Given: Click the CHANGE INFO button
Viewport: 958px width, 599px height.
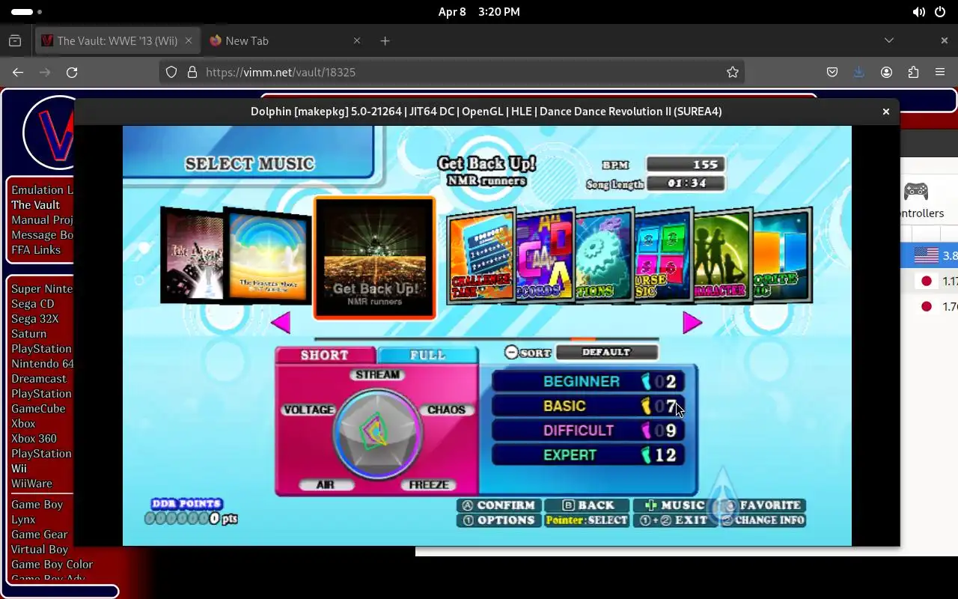Looking at the screenshot, I should coord(763,520).
